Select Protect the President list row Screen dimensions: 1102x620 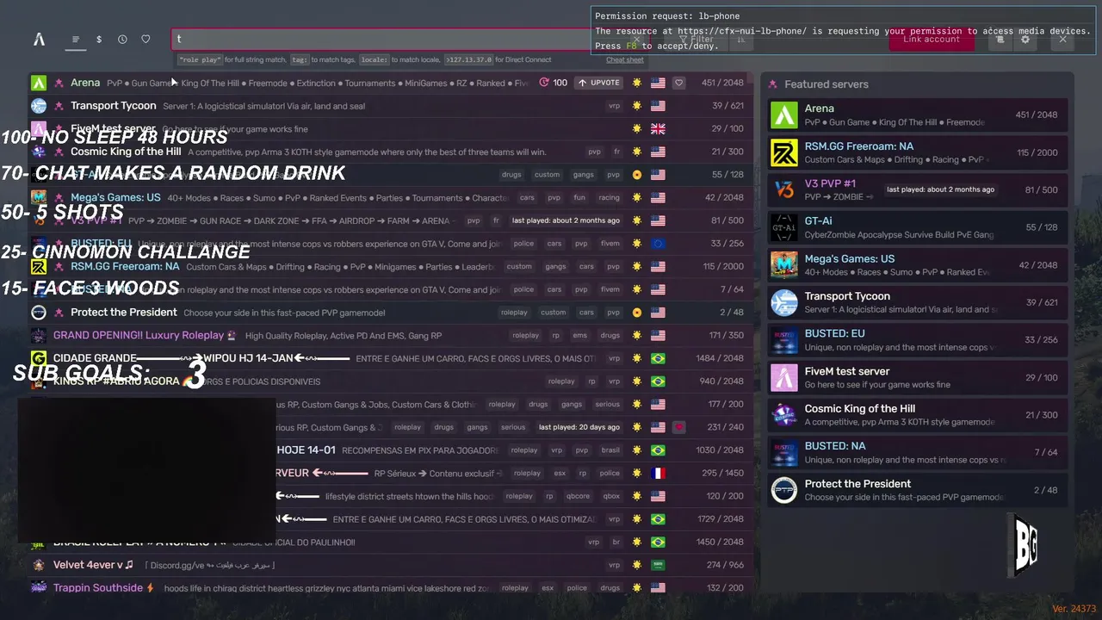[x=392, y=313]
